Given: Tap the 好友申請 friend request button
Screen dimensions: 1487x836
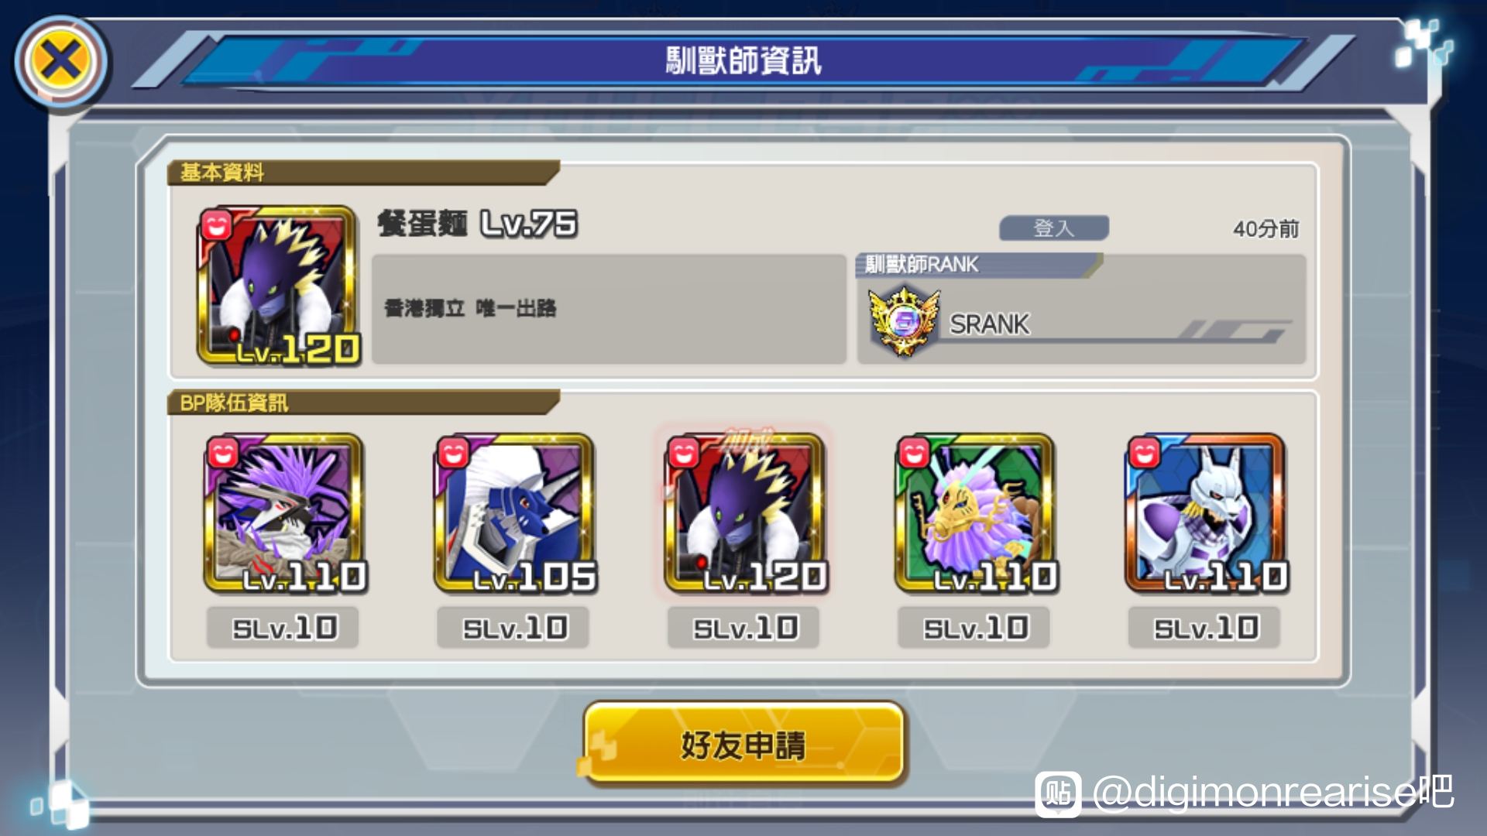Looking at the screenshot, I should (x=743, y=744).
